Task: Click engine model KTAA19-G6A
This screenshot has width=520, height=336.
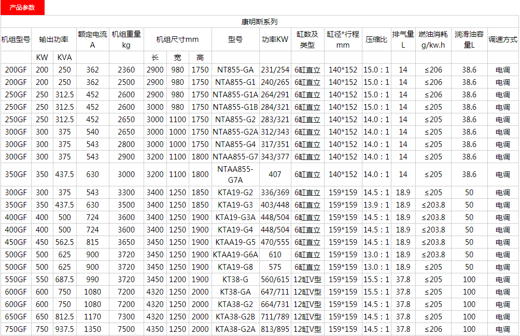Action: click(x=235, y=255)
